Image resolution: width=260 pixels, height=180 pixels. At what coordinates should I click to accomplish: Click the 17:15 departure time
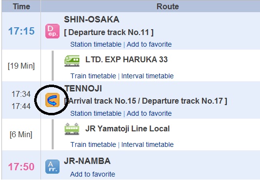[21, 31]
